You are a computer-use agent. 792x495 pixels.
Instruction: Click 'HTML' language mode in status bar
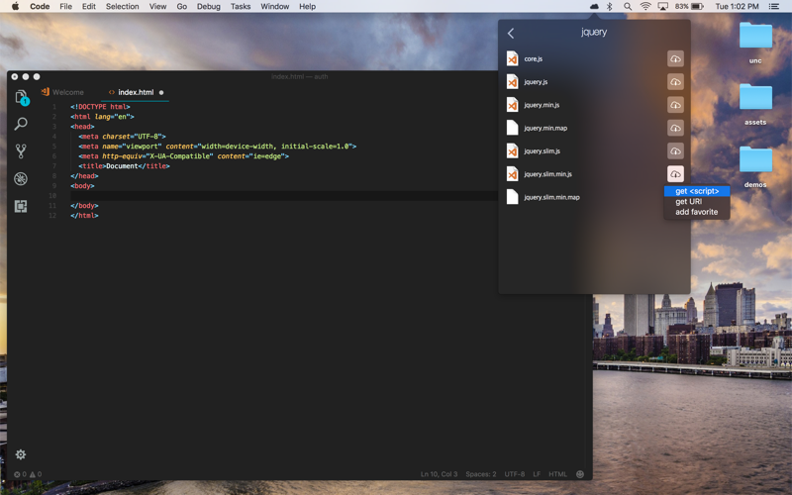coord(558,474)
